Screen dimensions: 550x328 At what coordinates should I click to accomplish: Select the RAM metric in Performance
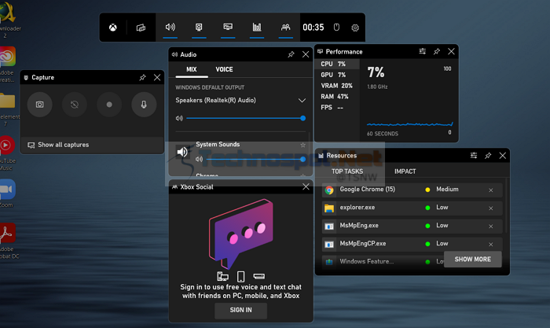pyautogui.click(x=337, y=97)
